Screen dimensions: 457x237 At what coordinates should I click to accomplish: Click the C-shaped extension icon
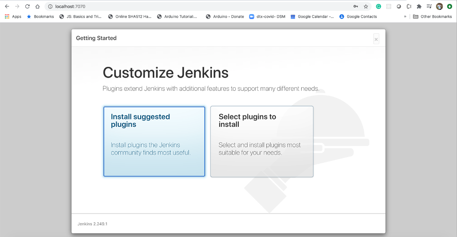[409, 6]
